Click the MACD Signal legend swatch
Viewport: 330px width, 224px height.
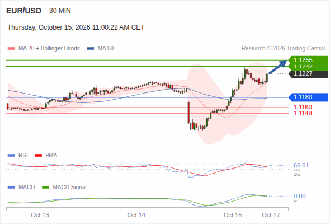[x=45, y=188]
